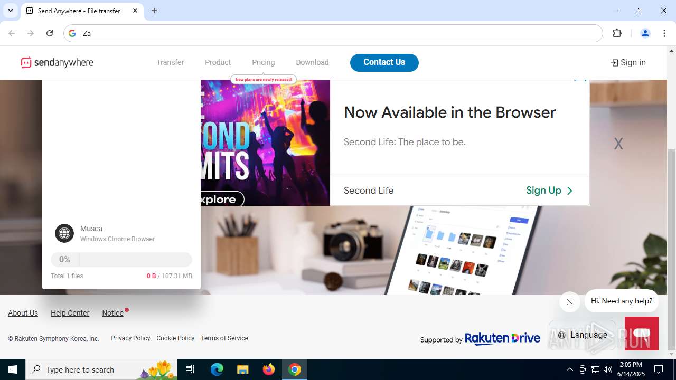Viewport: 676px width, 380px height.
Task: Open the Cookie Policy link
Action: [x=175, y=338]
